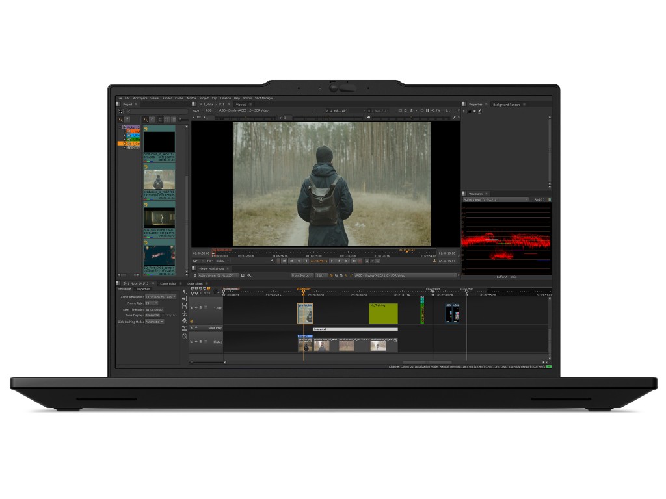
Task: Click the snapping icon beside the timeline tag markers
Action: pos(216,290)
